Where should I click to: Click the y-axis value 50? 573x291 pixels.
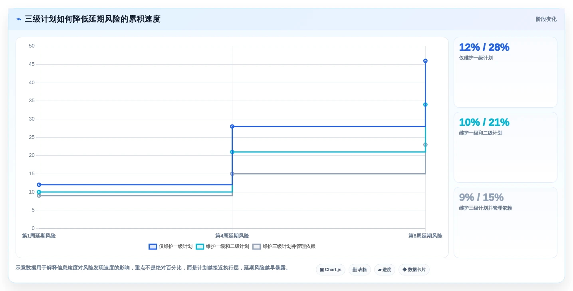[x=32, y=46]
